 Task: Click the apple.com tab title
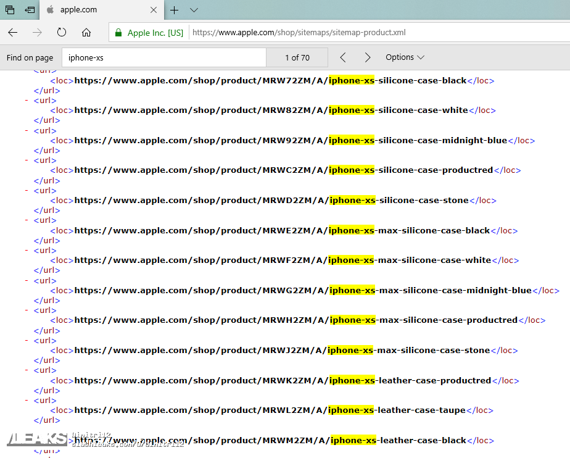[78, 10]
